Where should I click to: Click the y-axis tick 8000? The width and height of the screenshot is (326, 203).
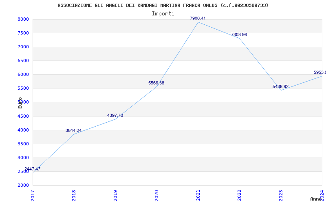pyautogui.click(x=23, y=19)
